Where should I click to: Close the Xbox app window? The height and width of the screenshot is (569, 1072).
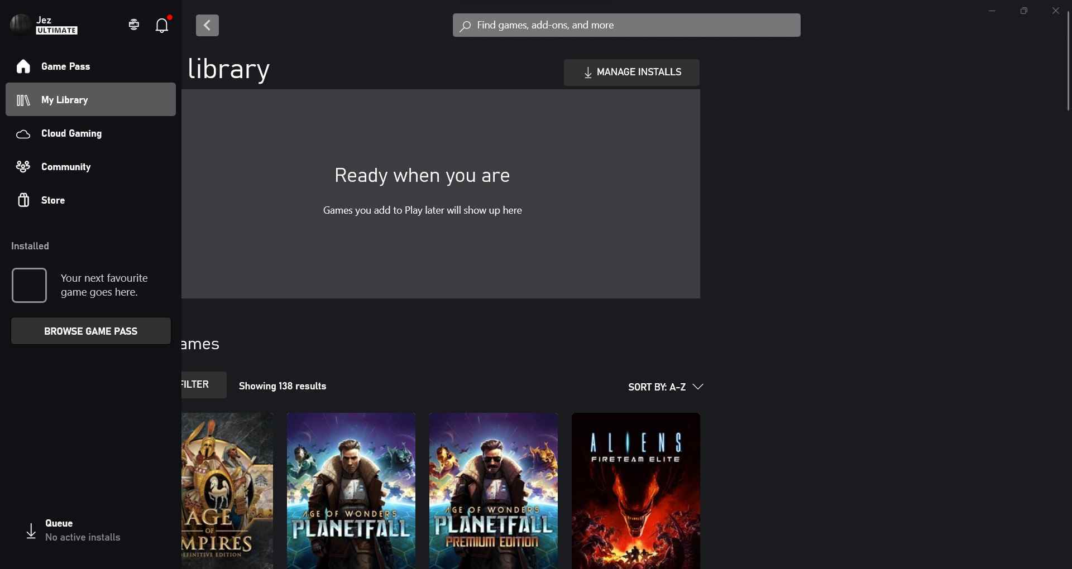1055,11
